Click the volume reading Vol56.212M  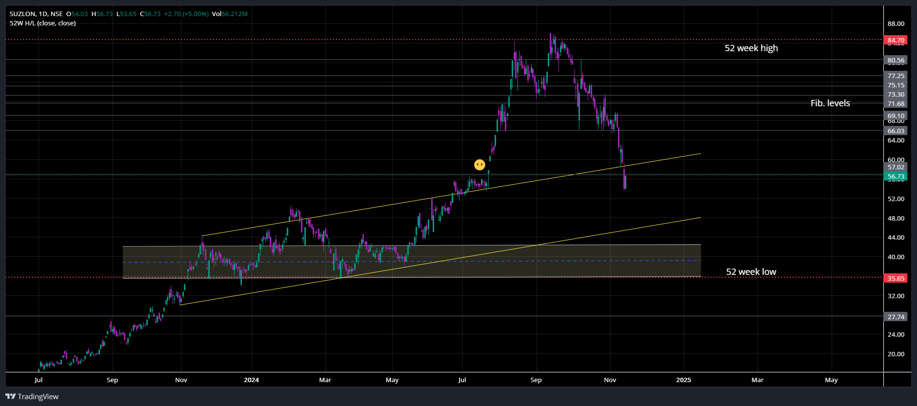click(229, 14)
